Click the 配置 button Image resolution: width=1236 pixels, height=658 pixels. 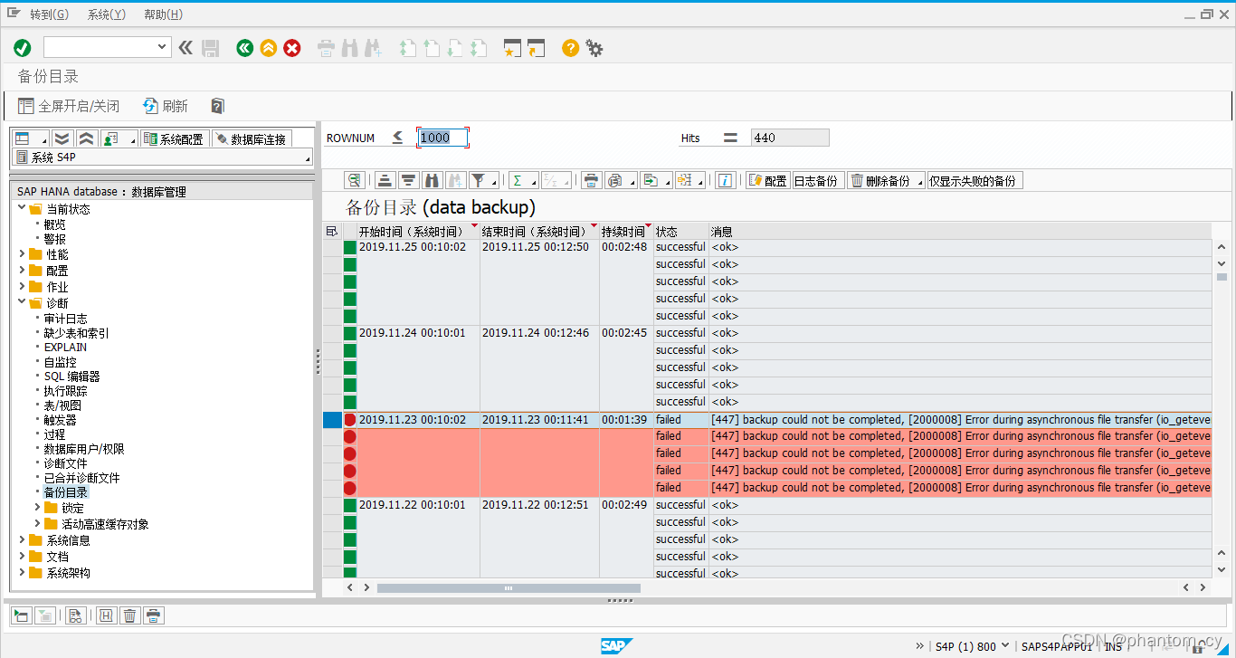767,180
